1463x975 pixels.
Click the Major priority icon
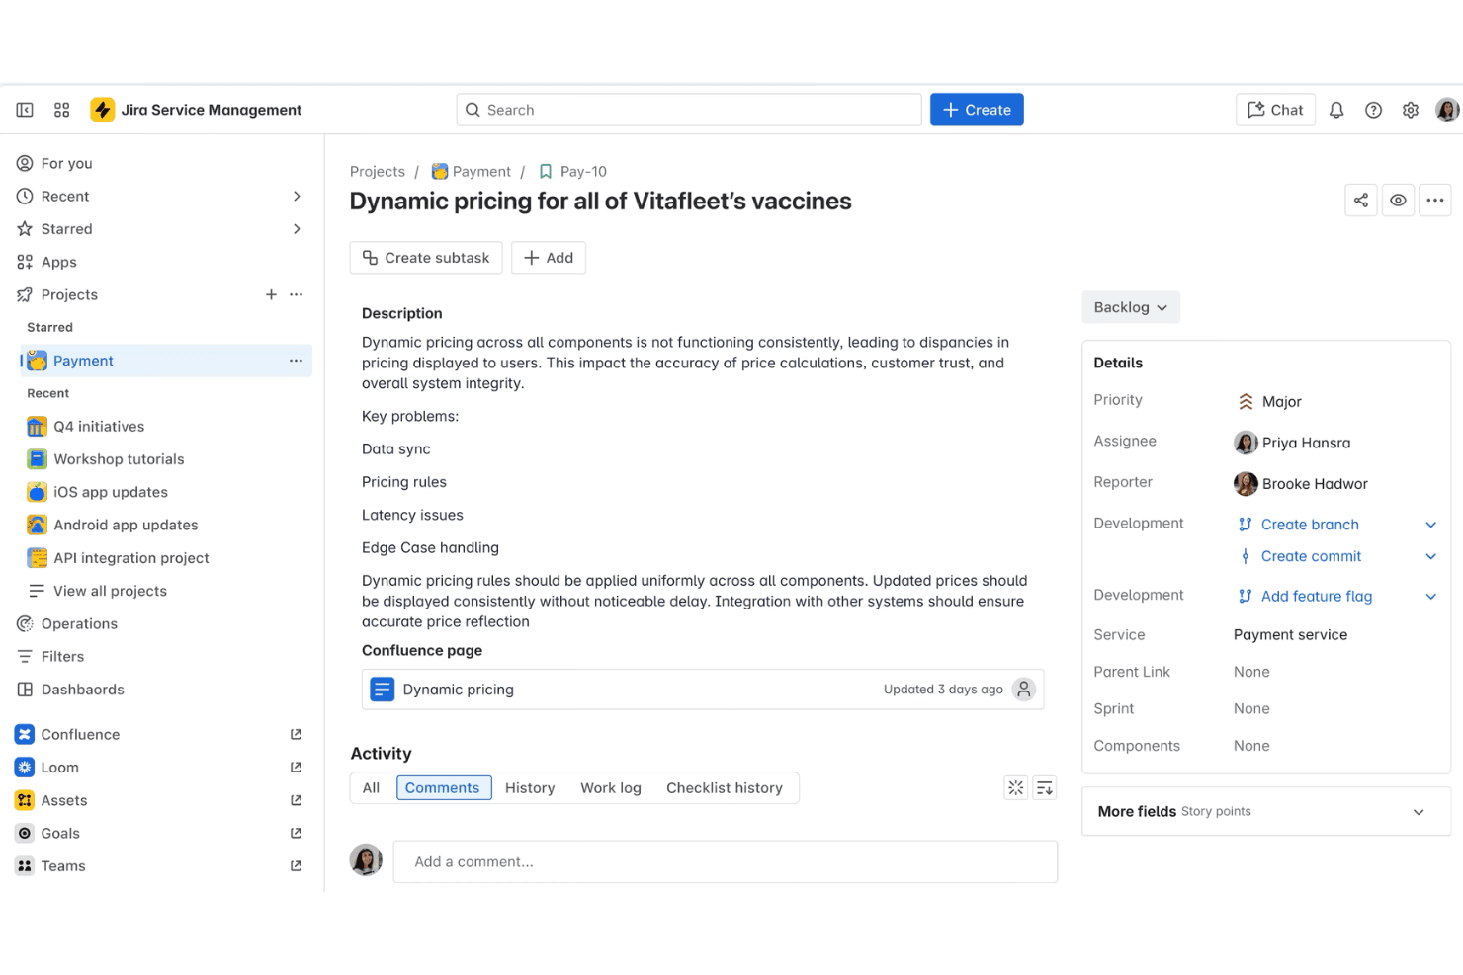click(1246, 401)
